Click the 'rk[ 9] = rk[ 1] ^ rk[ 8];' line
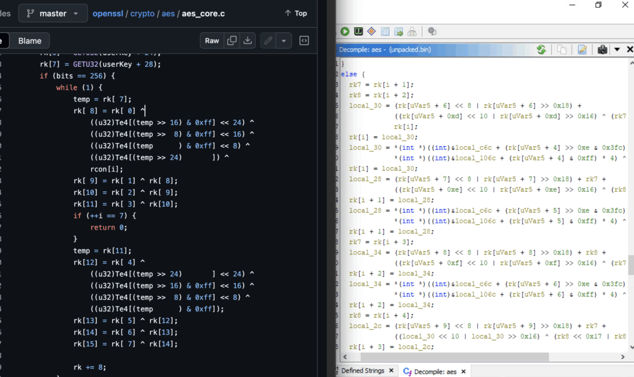634x377 pixels. click(125, 181)
